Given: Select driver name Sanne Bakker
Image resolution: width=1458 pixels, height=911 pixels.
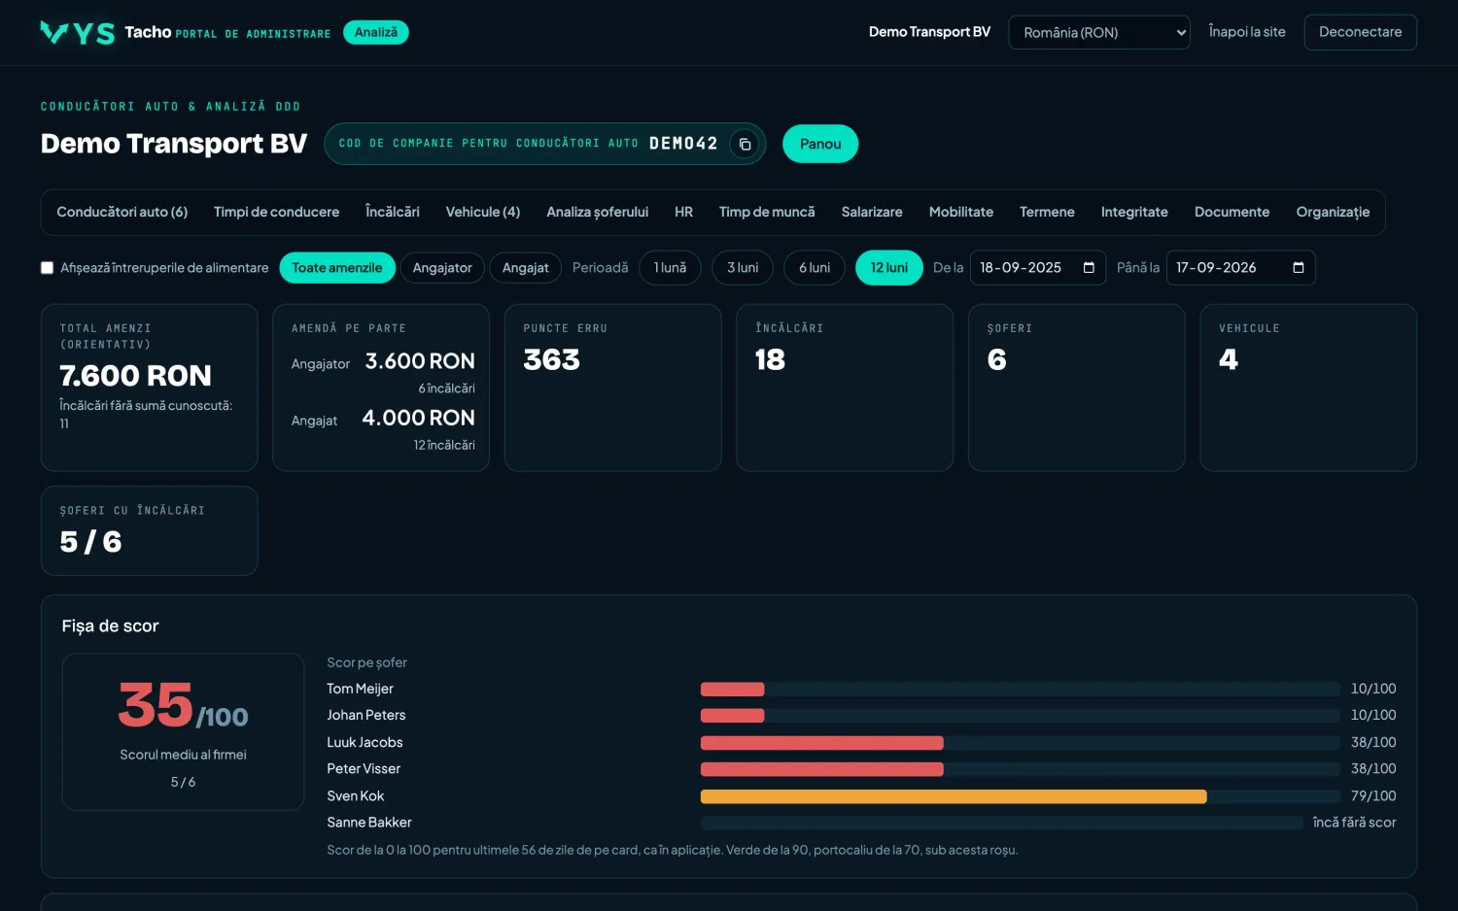Looking at the screenshot, I should (x=369, y=823).
